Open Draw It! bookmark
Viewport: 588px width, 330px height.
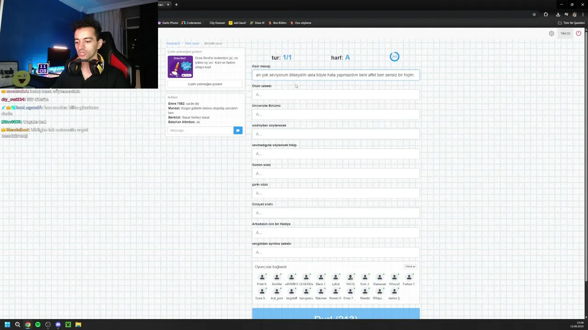(257, 23)
